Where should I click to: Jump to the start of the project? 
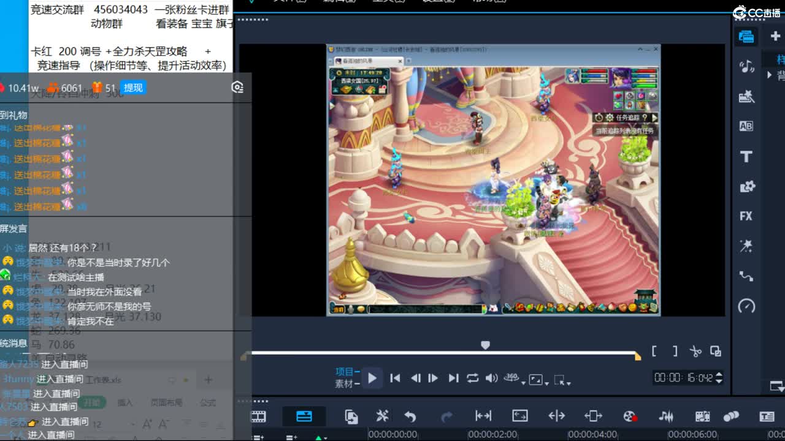396,379
